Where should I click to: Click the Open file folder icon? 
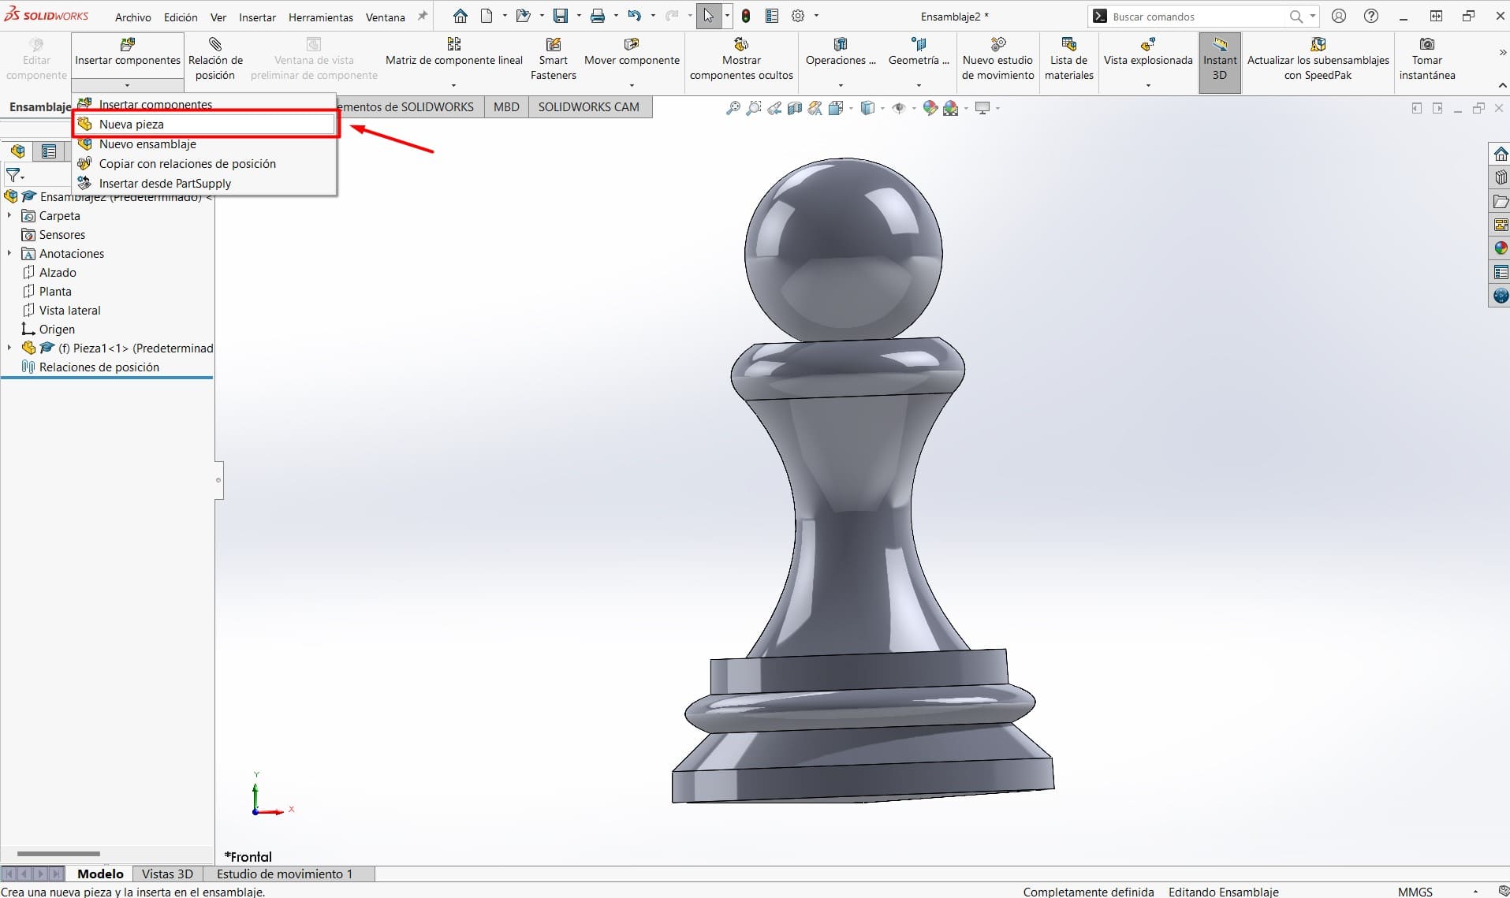coord(523,16)
